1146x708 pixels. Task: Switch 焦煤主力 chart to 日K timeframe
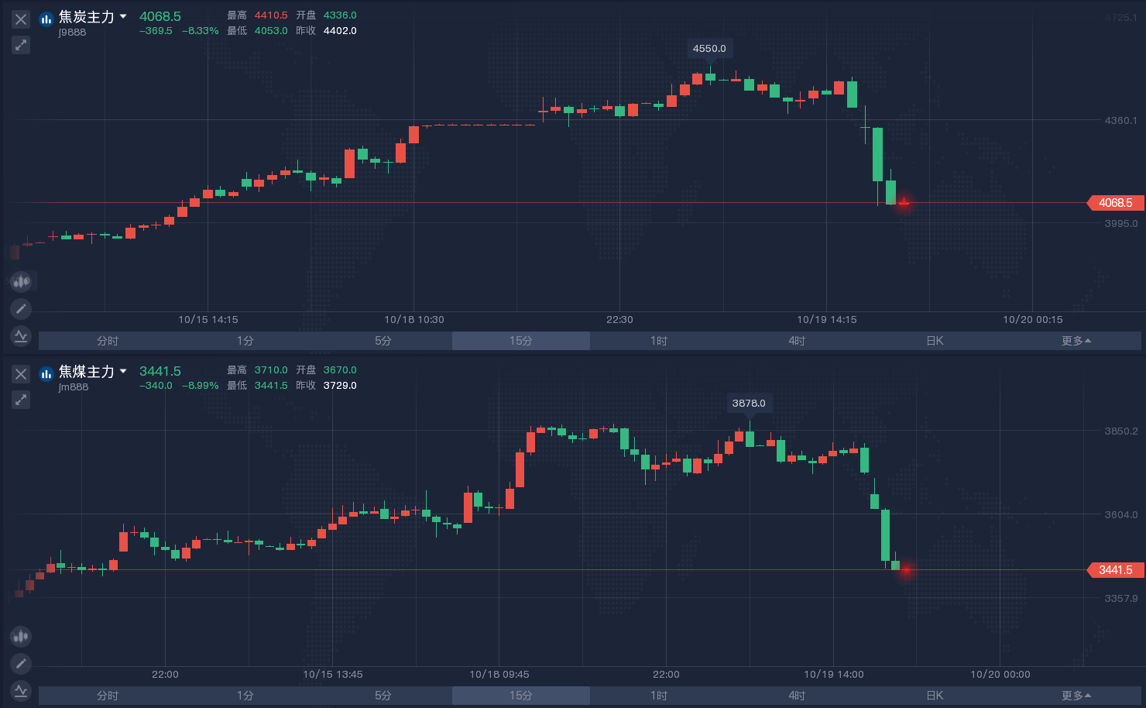tap(935, 696)
